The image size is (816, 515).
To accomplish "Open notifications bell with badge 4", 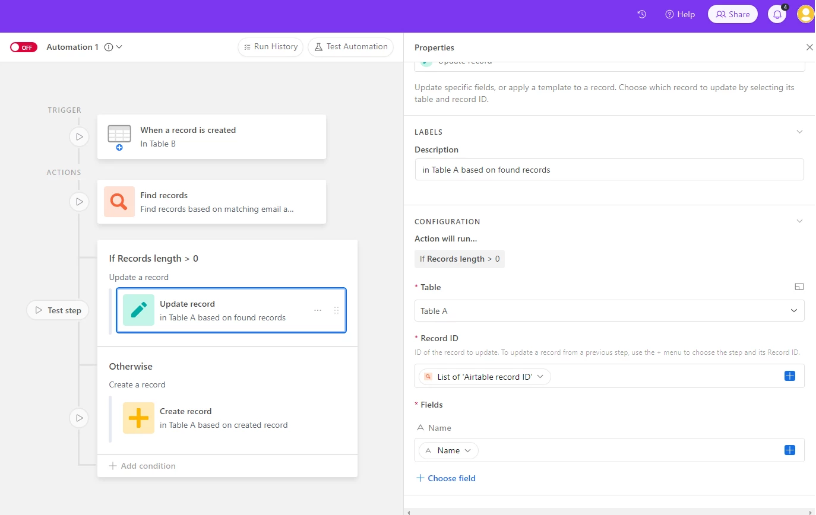I will 777,14.
